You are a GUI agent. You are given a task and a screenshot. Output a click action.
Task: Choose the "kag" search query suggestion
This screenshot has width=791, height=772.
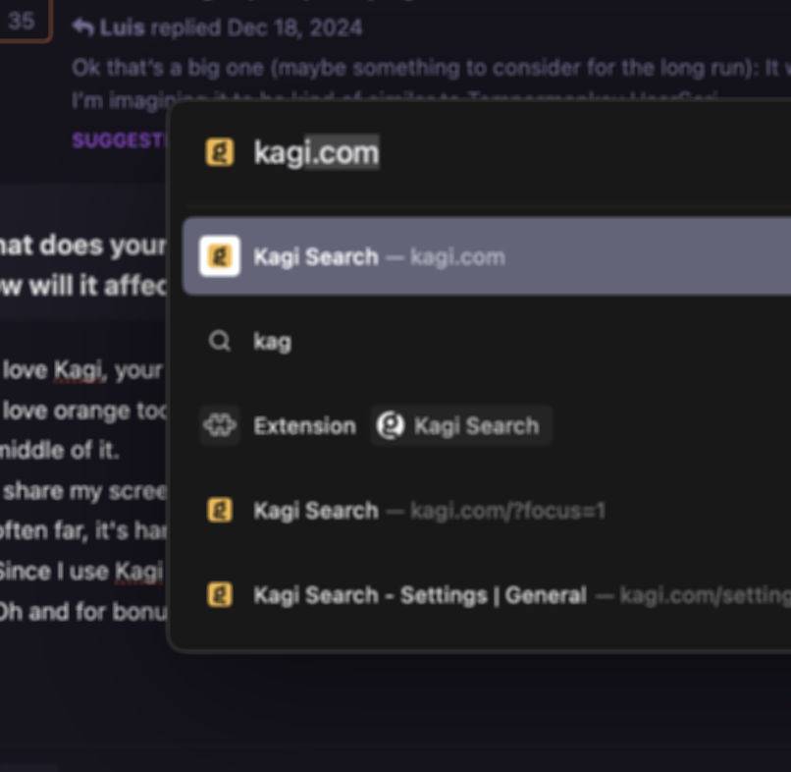(x=272, y=341)
